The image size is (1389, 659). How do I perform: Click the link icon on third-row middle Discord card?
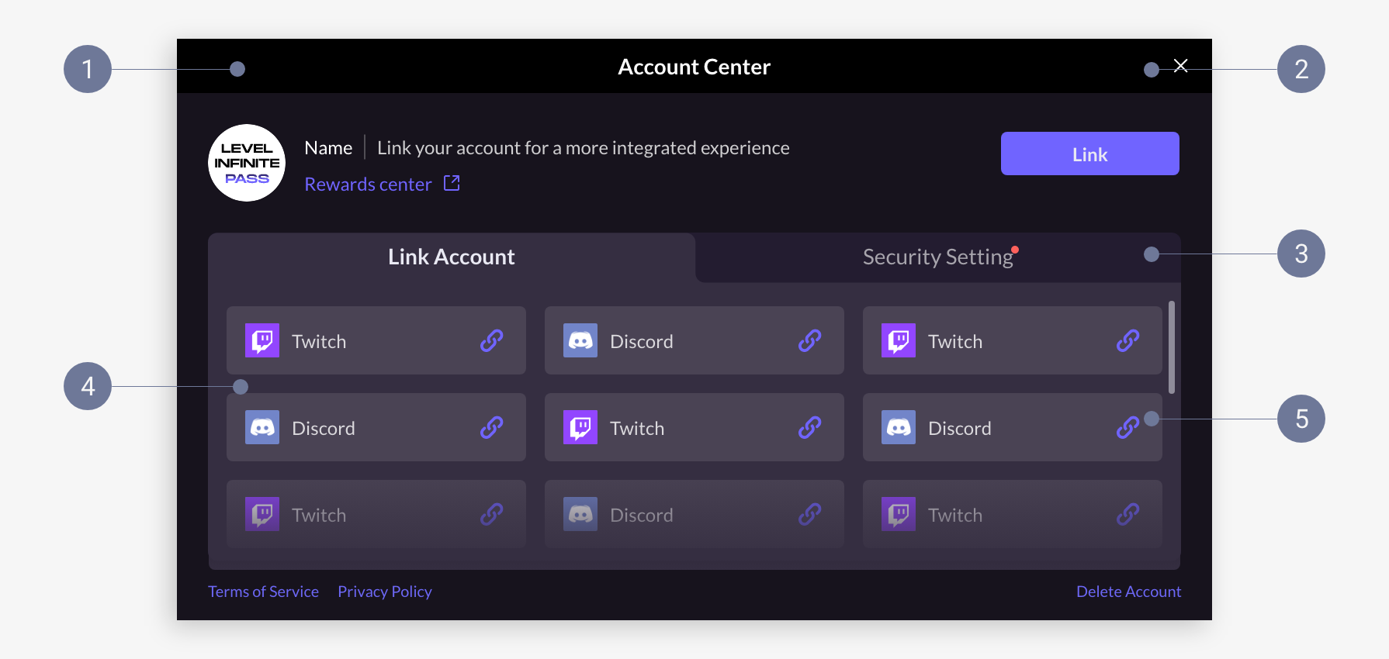point(809,514)
